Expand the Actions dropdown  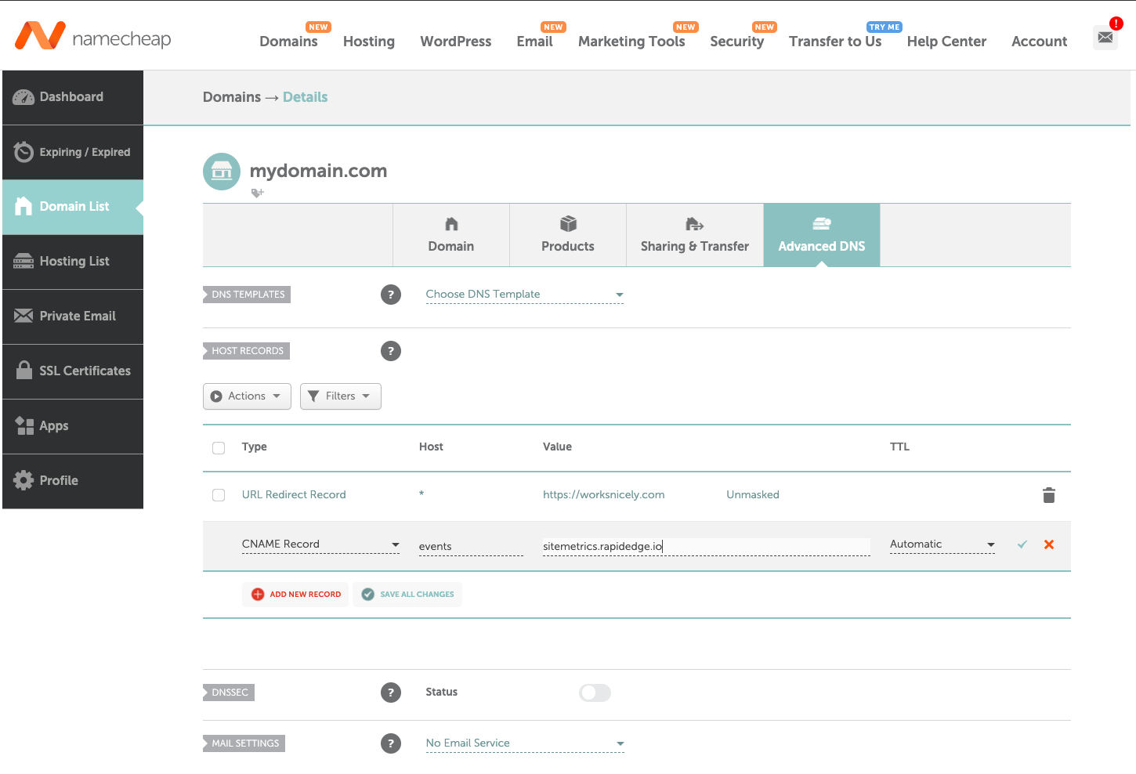click(247, 396)
